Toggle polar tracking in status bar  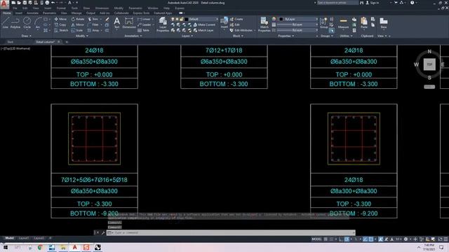coord(347,239)
